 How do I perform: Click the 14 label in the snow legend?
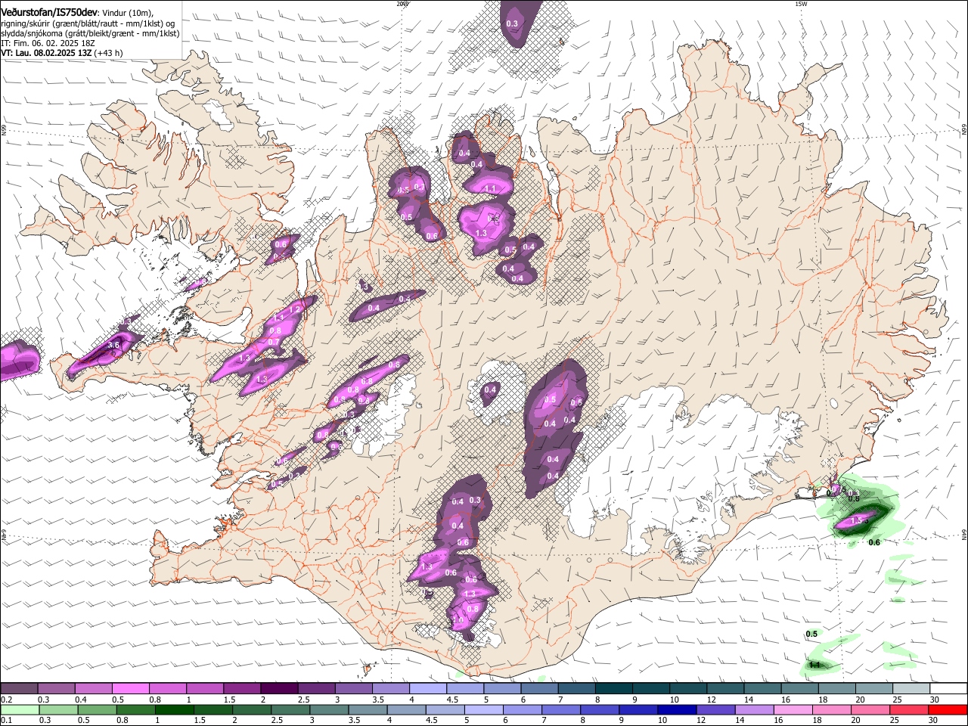coord(748,700)
